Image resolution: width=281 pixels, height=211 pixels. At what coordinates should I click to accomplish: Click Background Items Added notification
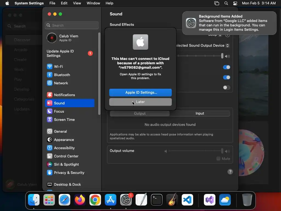click(229, 23)
